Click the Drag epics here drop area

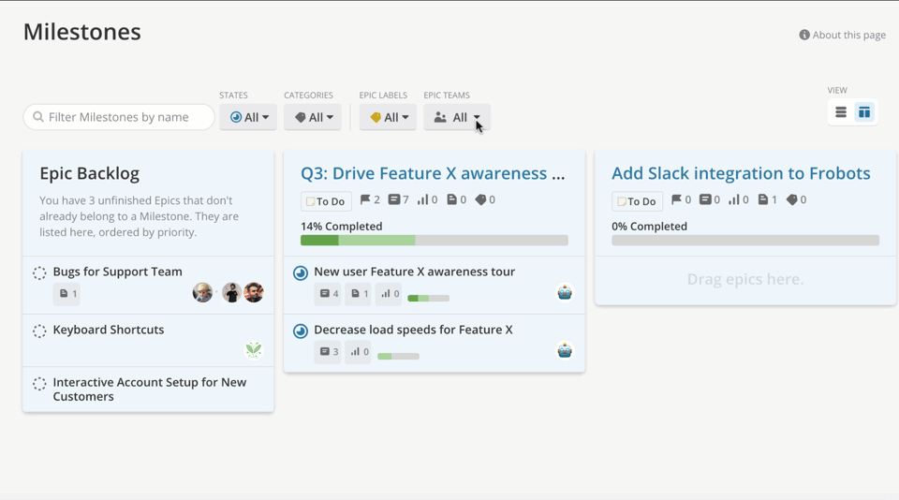point(745,279)
